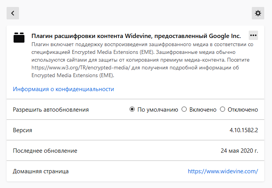Click the version number 4.10.1582.2
The width and height of the screenshot is (272, 188).
[x=244, y=130]
